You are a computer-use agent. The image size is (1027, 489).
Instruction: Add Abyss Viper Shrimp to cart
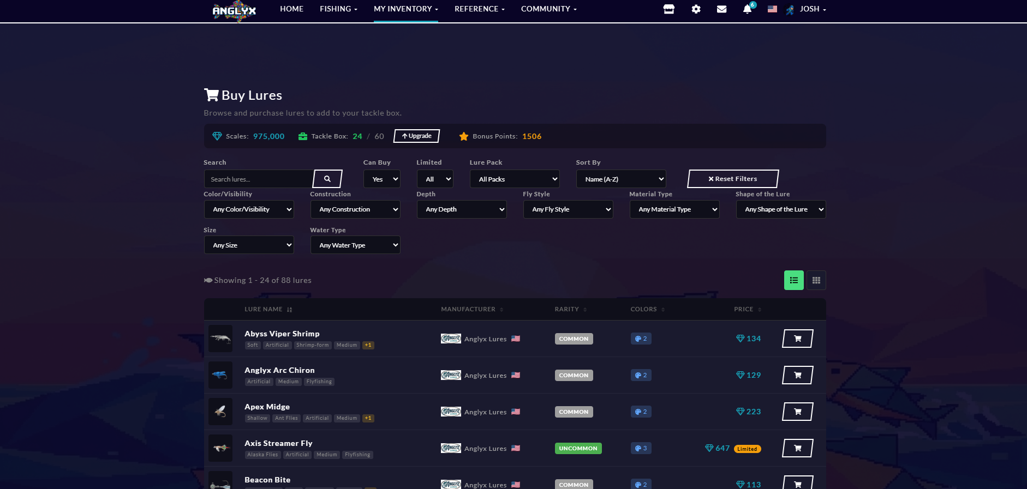[x=797, y=339]
